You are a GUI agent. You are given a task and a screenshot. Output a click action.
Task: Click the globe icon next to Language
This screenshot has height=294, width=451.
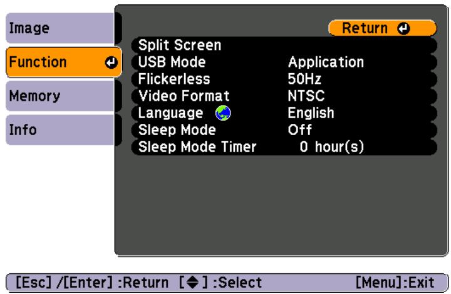coord(223,113)
